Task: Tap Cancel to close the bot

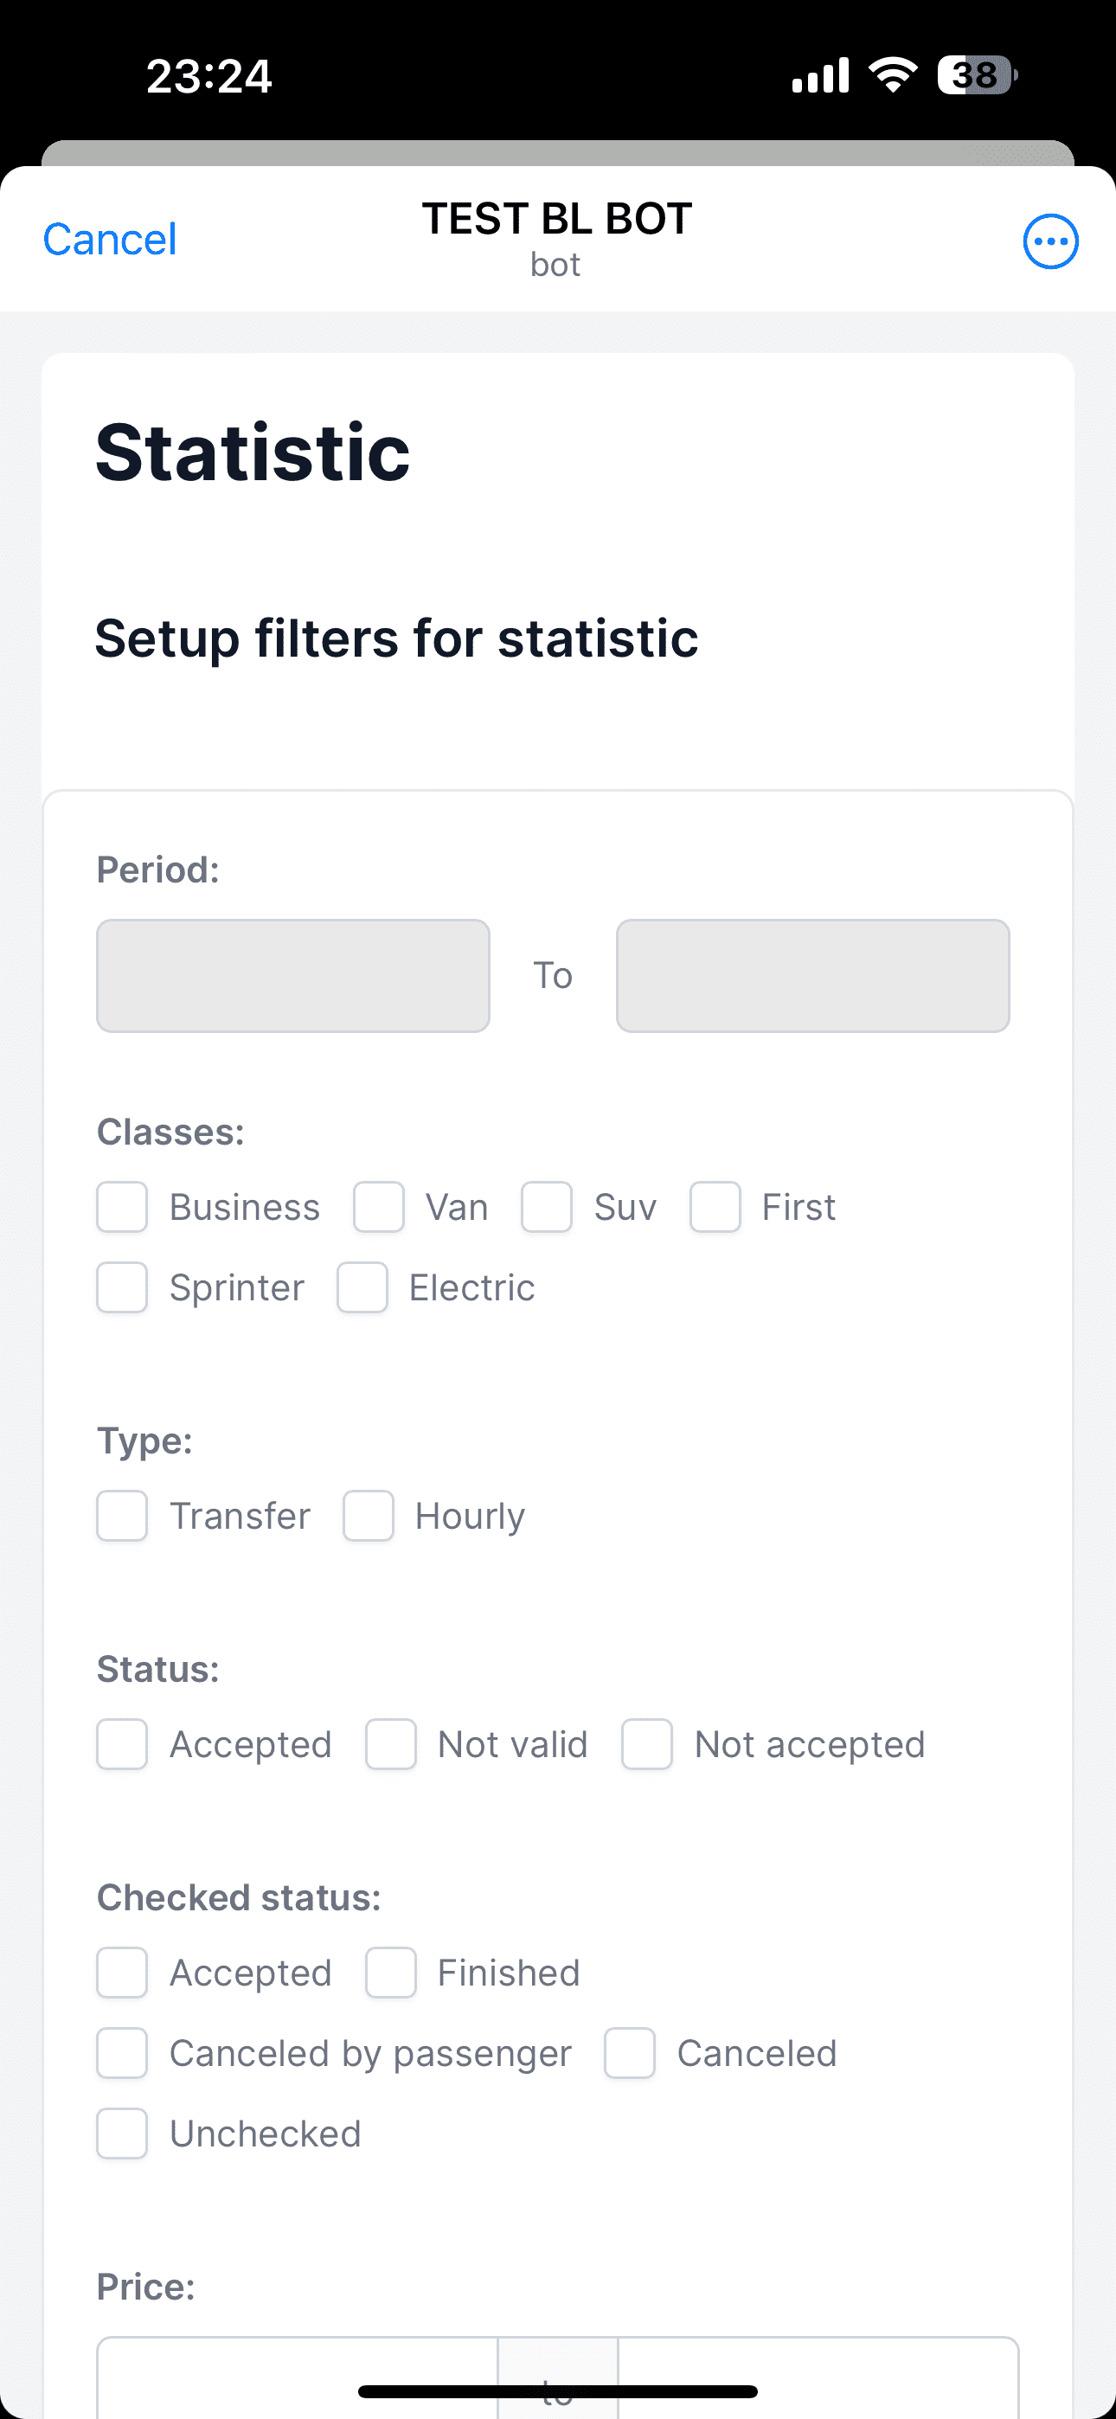Action: (110, 240)
